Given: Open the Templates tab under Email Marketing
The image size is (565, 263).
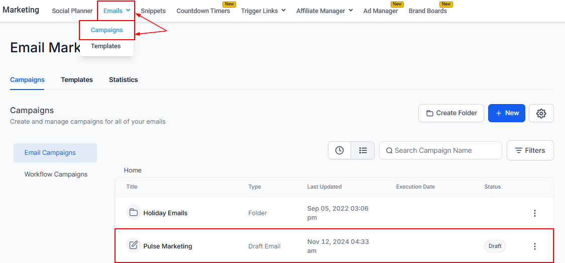Looking at the screenshot, I should 77,79.
